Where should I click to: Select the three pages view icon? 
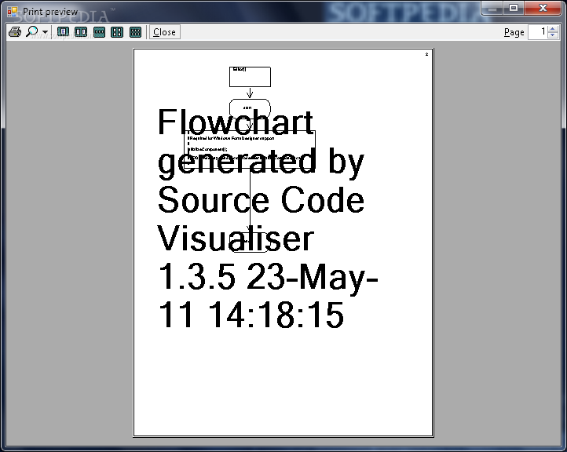click(x=99, y=32)
